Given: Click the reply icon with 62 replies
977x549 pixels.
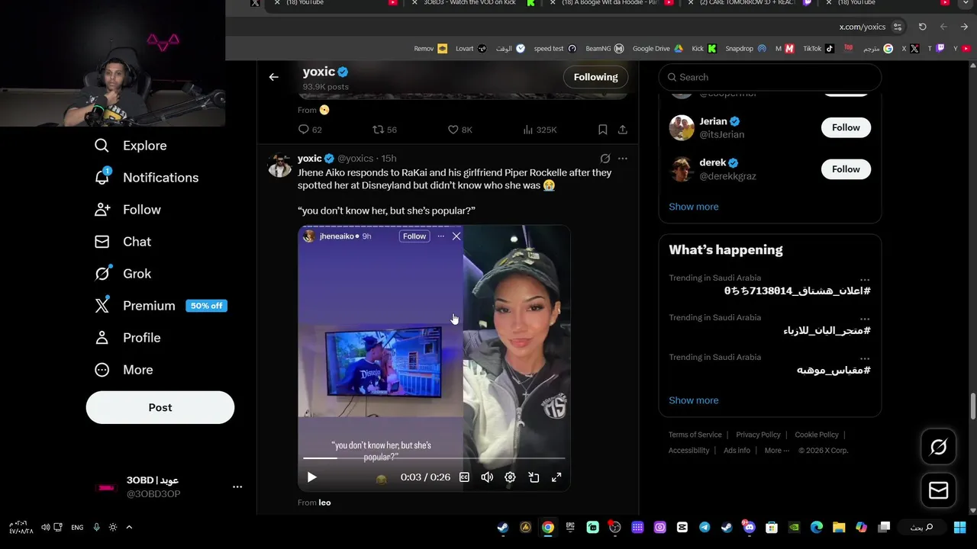Looking at the screenshot, I should point(310,130).
